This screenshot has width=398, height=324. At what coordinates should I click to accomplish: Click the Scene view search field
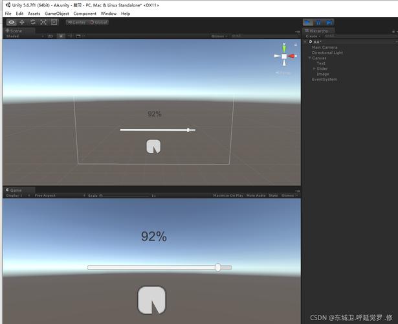[265, 36]
